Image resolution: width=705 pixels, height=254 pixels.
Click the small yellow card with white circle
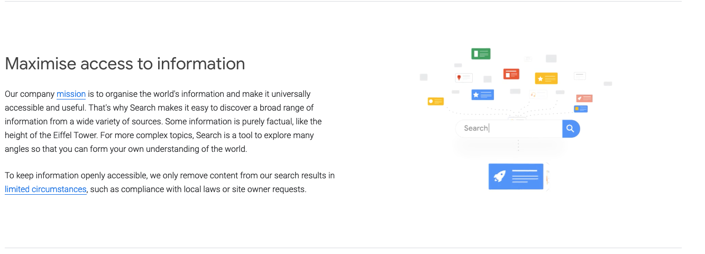(436, 101)
